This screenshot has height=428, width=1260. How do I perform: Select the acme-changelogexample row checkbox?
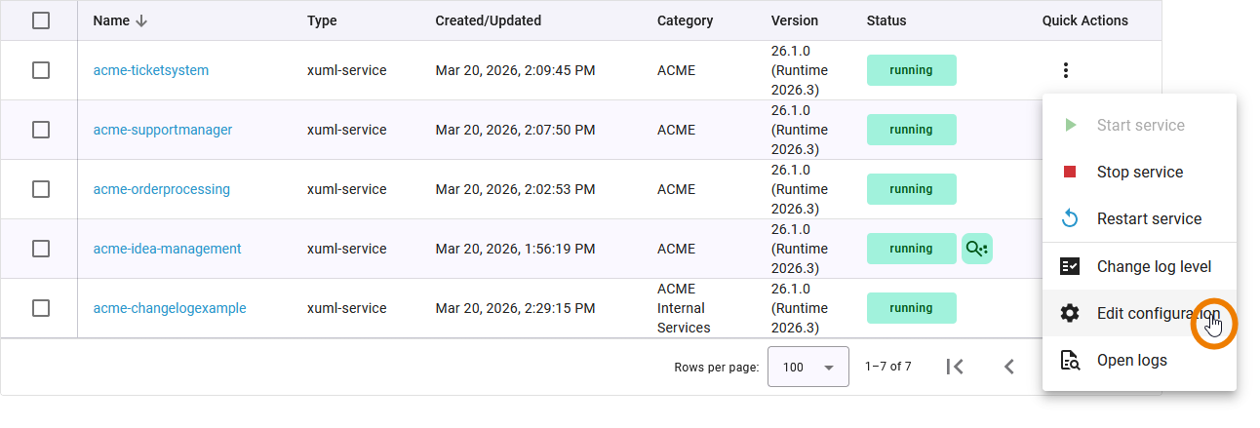(41, 308)
